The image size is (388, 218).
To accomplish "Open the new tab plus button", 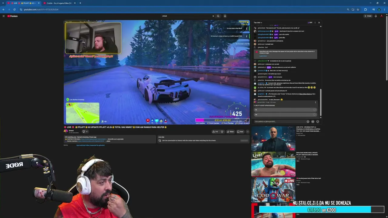I will click(x=80, y=3).
